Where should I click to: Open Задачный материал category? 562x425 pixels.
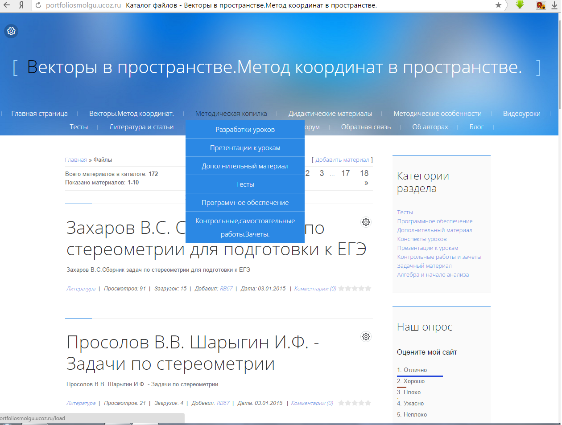coord(424,266)
